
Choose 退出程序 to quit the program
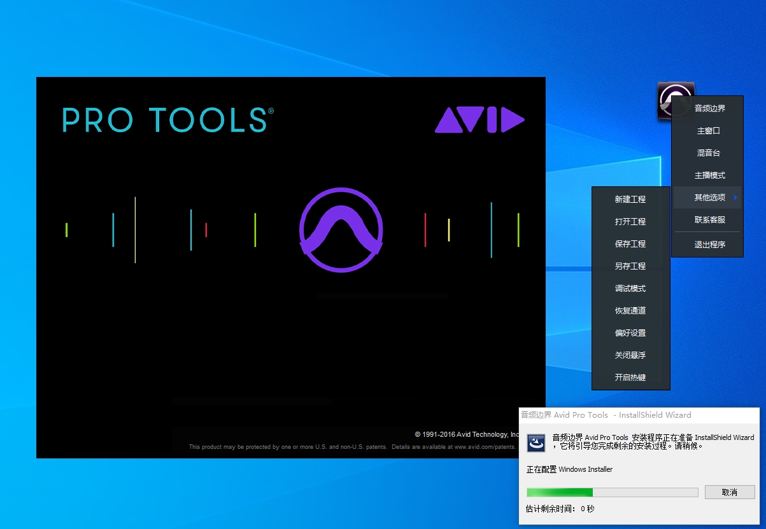pyautogui.click(x=709, y=244)
